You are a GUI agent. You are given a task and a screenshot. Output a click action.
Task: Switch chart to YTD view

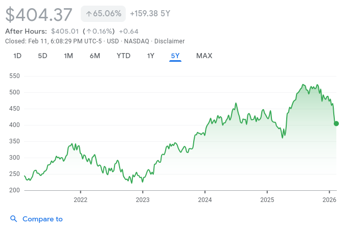pos(123,56)
